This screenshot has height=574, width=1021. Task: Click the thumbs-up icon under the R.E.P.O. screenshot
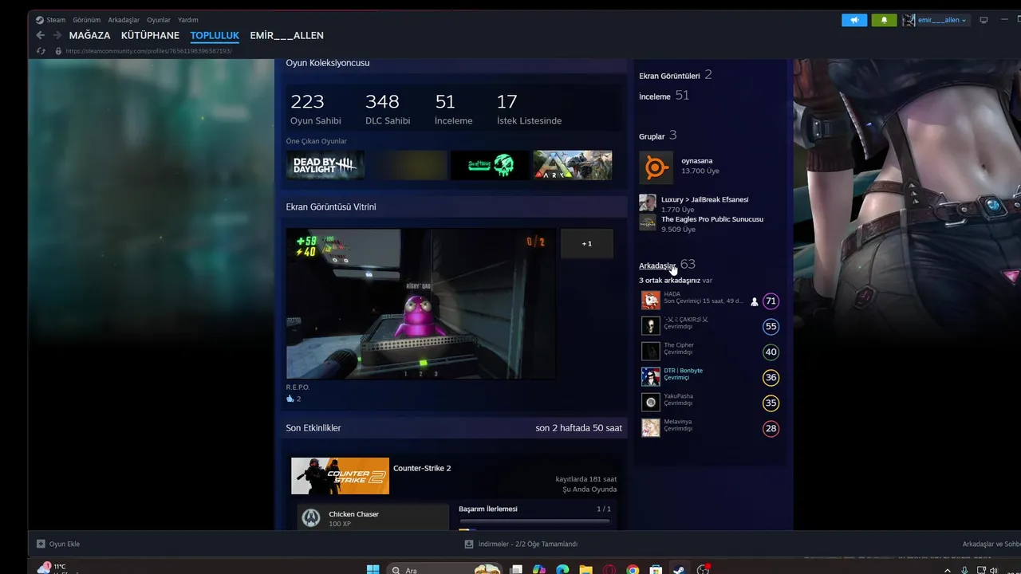[290, 399]
